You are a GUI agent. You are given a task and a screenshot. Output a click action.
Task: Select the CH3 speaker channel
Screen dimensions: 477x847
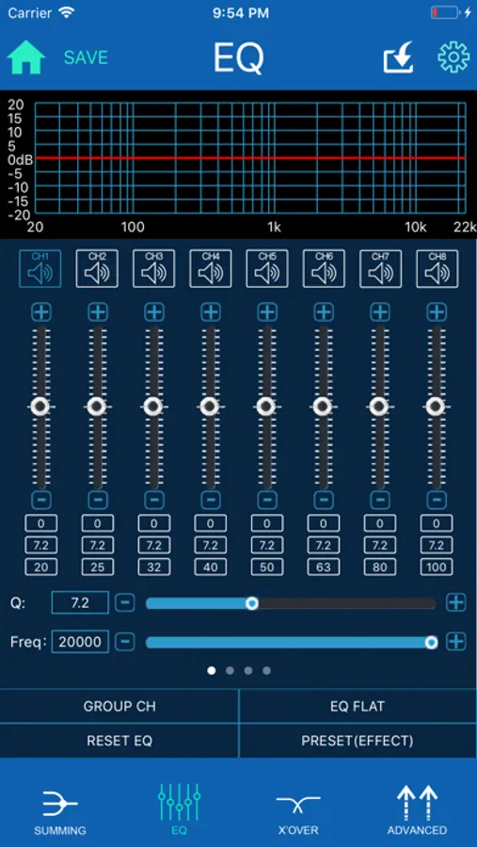tap(154, 268)
